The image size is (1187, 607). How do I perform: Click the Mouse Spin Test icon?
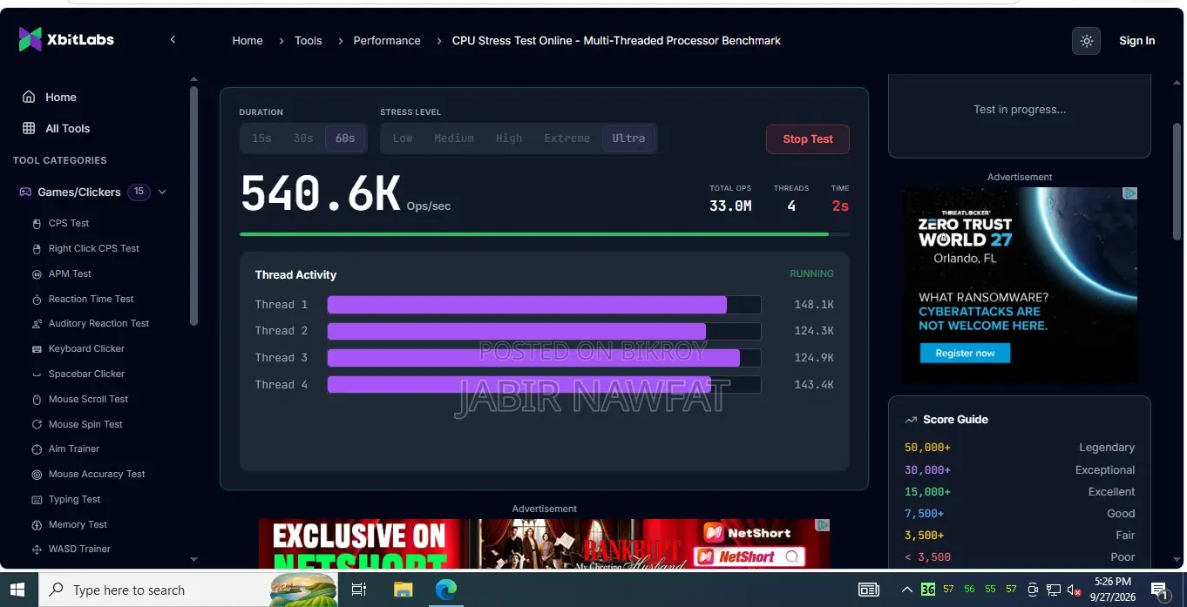tap(37, 425)
